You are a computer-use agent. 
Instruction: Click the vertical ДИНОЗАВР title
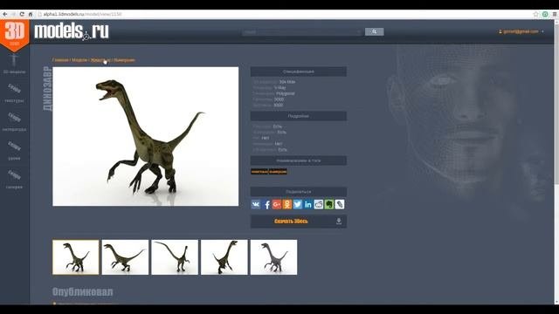pos(47,89)
